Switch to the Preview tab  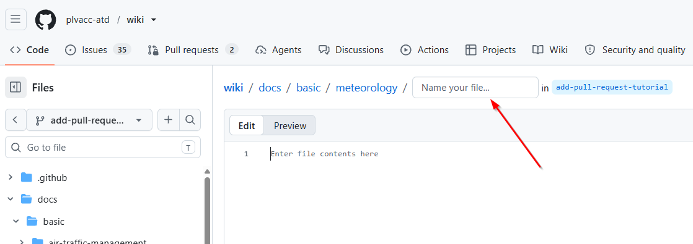(x=290, y=125)
